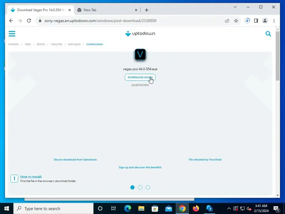Reload the current page
285x214 pixels.
coord(29,21)
